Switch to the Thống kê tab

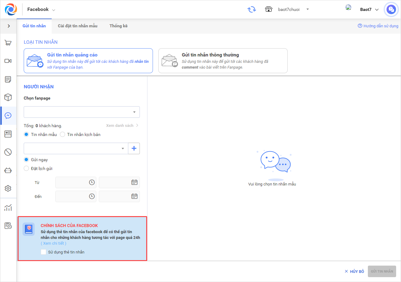tap(119, 26)
